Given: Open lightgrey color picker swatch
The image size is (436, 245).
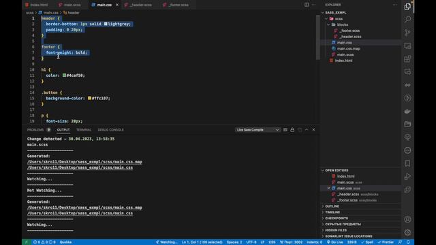Looking at the screenshot, I should pos(106,24).
